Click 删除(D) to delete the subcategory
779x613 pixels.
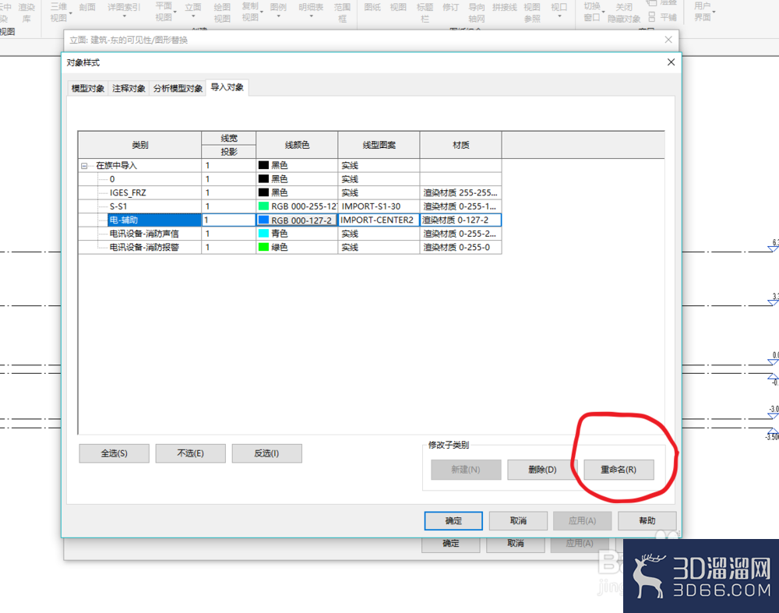coord(542,470)
